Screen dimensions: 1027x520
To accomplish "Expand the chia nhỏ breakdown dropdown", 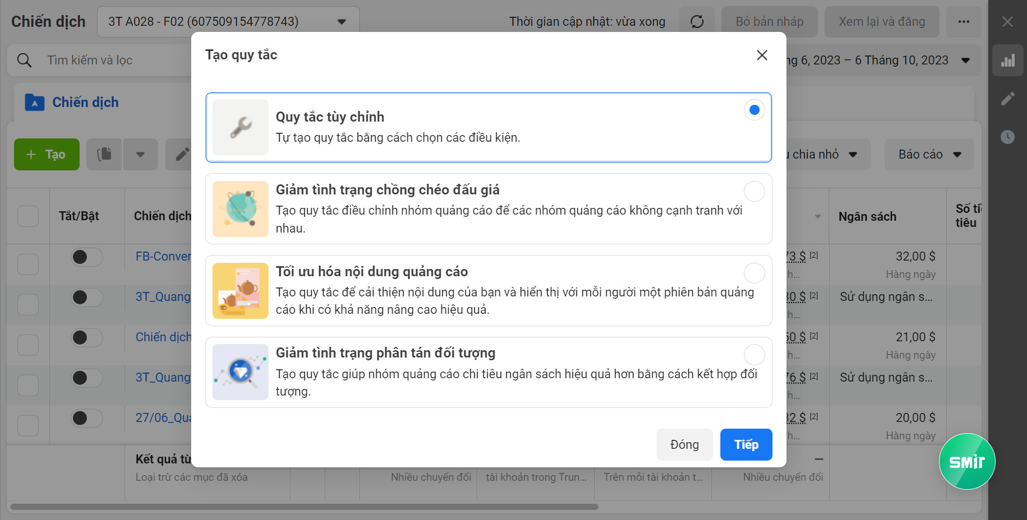I will pyautogui.click(x=828, y=154).
